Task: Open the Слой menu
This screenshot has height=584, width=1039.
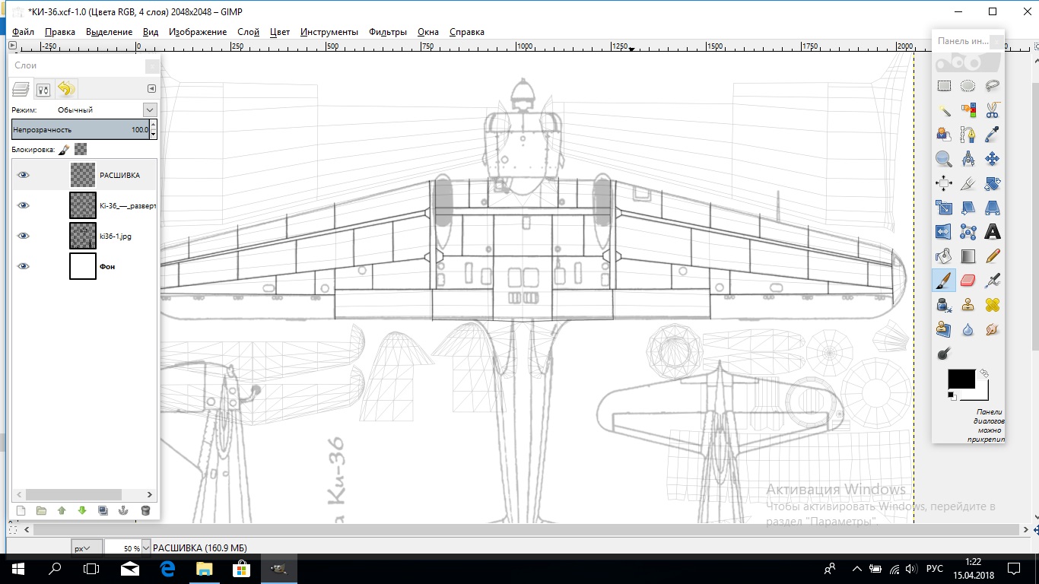Action: [248, 32]
